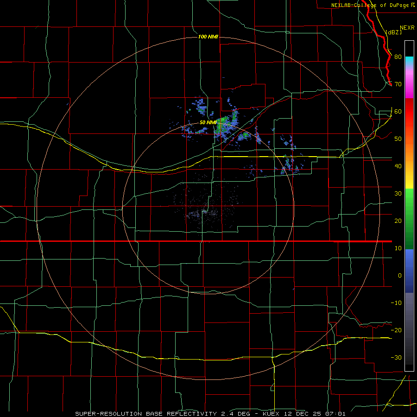
Task: Select the 20 value on the dBZ scale
Action: coord(398,221)
